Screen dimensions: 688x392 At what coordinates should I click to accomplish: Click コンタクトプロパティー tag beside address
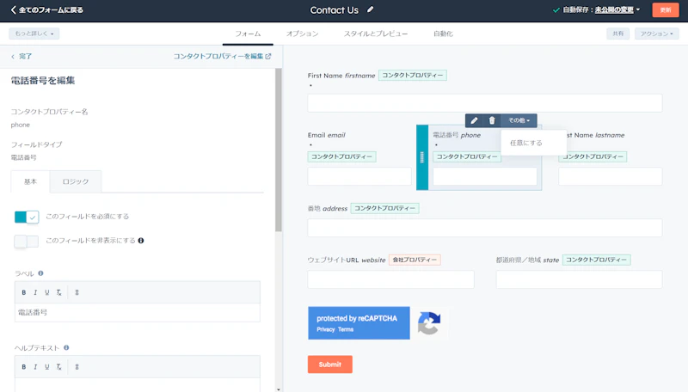[384, 208]
